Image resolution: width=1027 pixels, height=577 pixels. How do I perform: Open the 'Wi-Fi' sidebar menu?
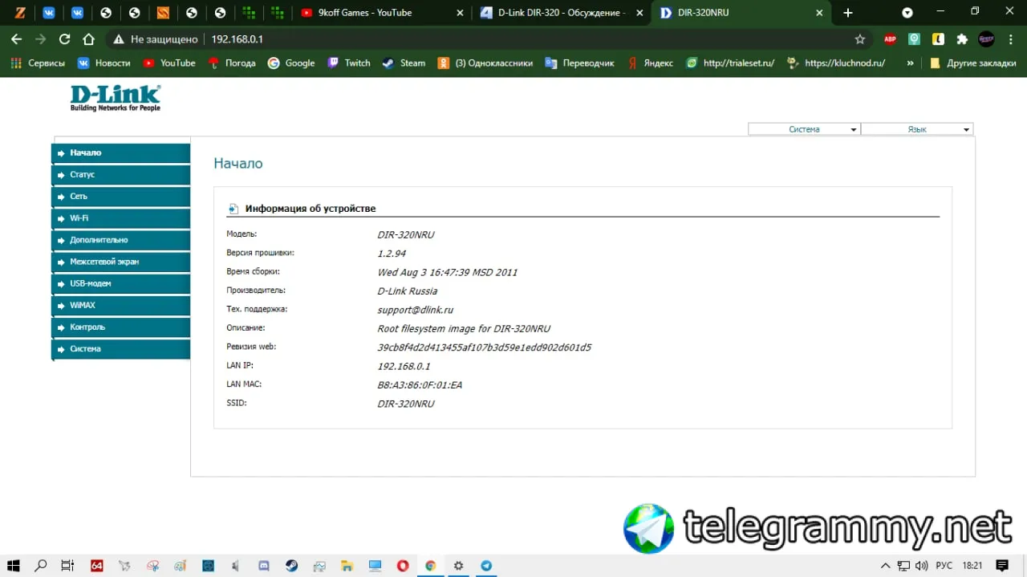(x=121, y=218)
